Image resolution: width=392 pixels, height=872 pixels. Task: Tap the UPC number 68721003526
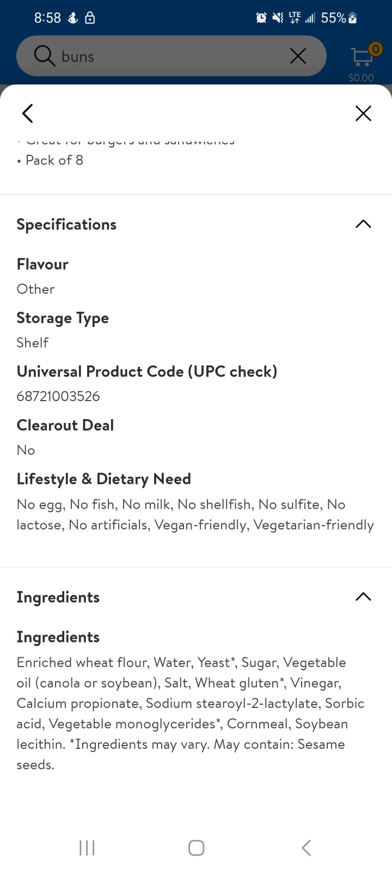click(x=58, y=396)
